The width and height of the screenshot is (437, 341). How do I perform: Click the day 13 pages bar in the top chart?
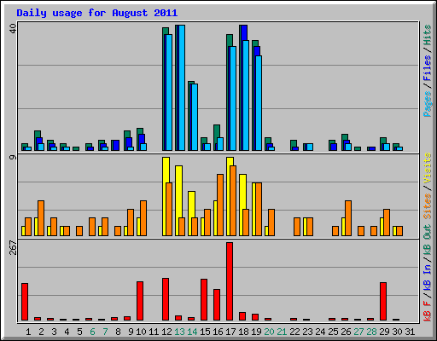coord(182,88)
